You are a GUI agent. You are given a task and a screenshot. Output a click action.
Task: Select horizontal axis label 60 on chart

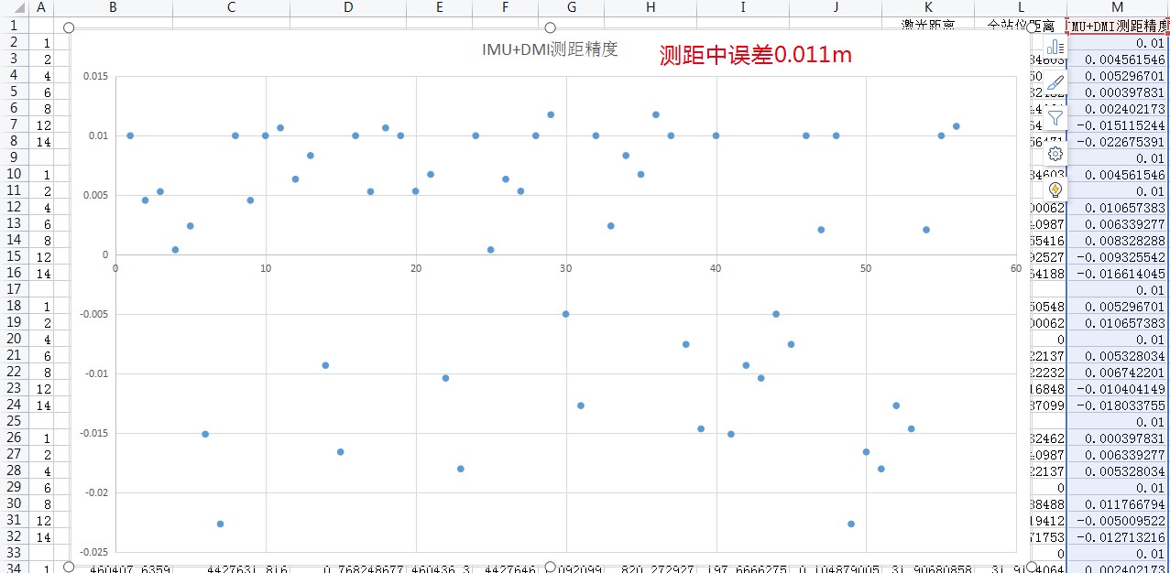[1015, 268]
